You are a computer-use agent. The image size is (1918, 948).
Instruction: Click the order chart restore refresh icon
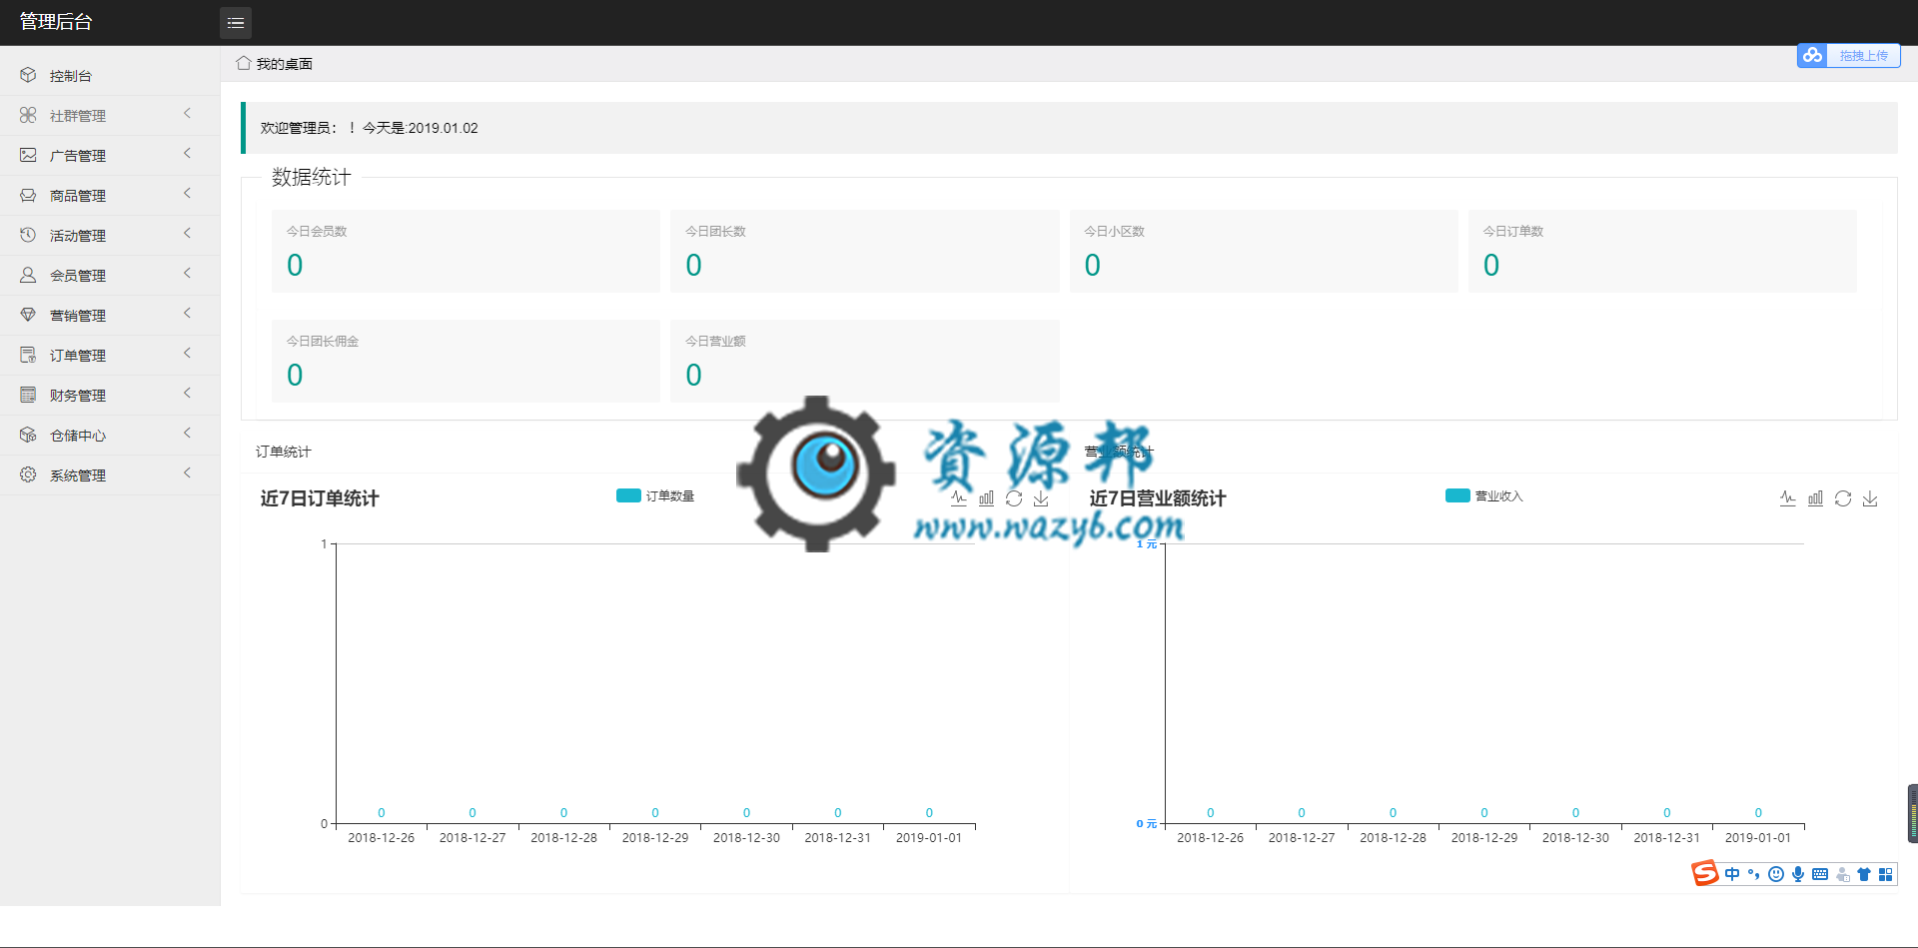click(x=1014, y=497)
